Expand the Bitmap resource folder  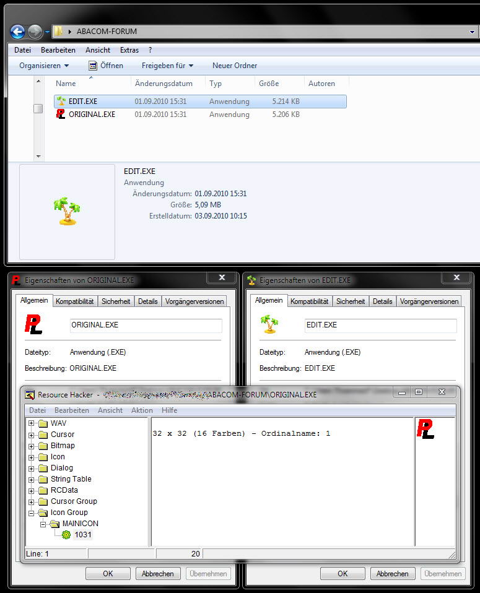[32, 446]
